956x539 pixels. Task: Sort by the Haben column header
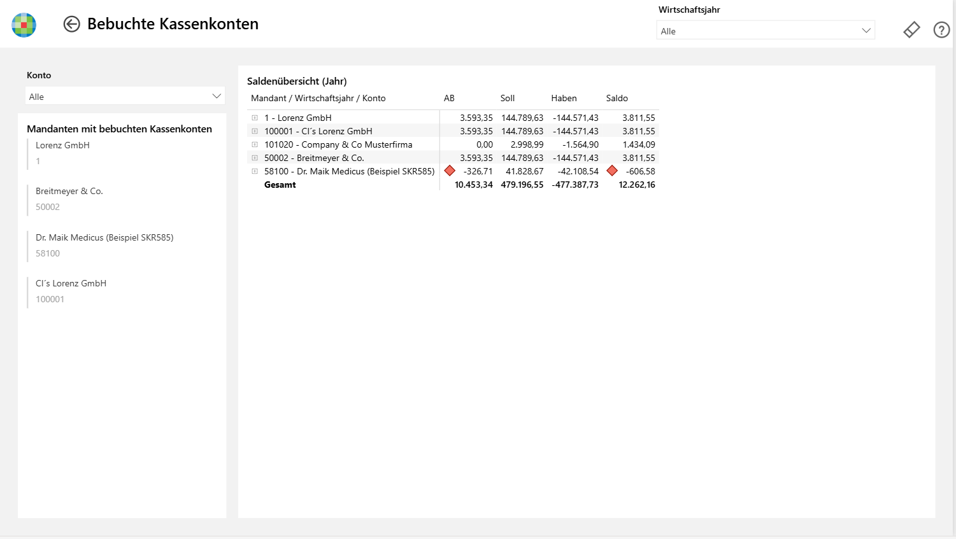point(564,98)
